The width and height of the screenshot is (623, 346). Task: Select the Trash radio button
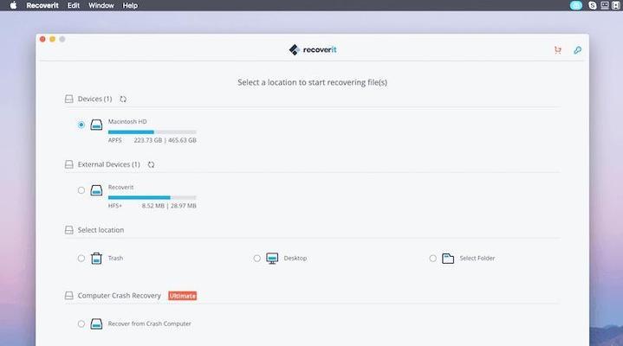(81, 259)
